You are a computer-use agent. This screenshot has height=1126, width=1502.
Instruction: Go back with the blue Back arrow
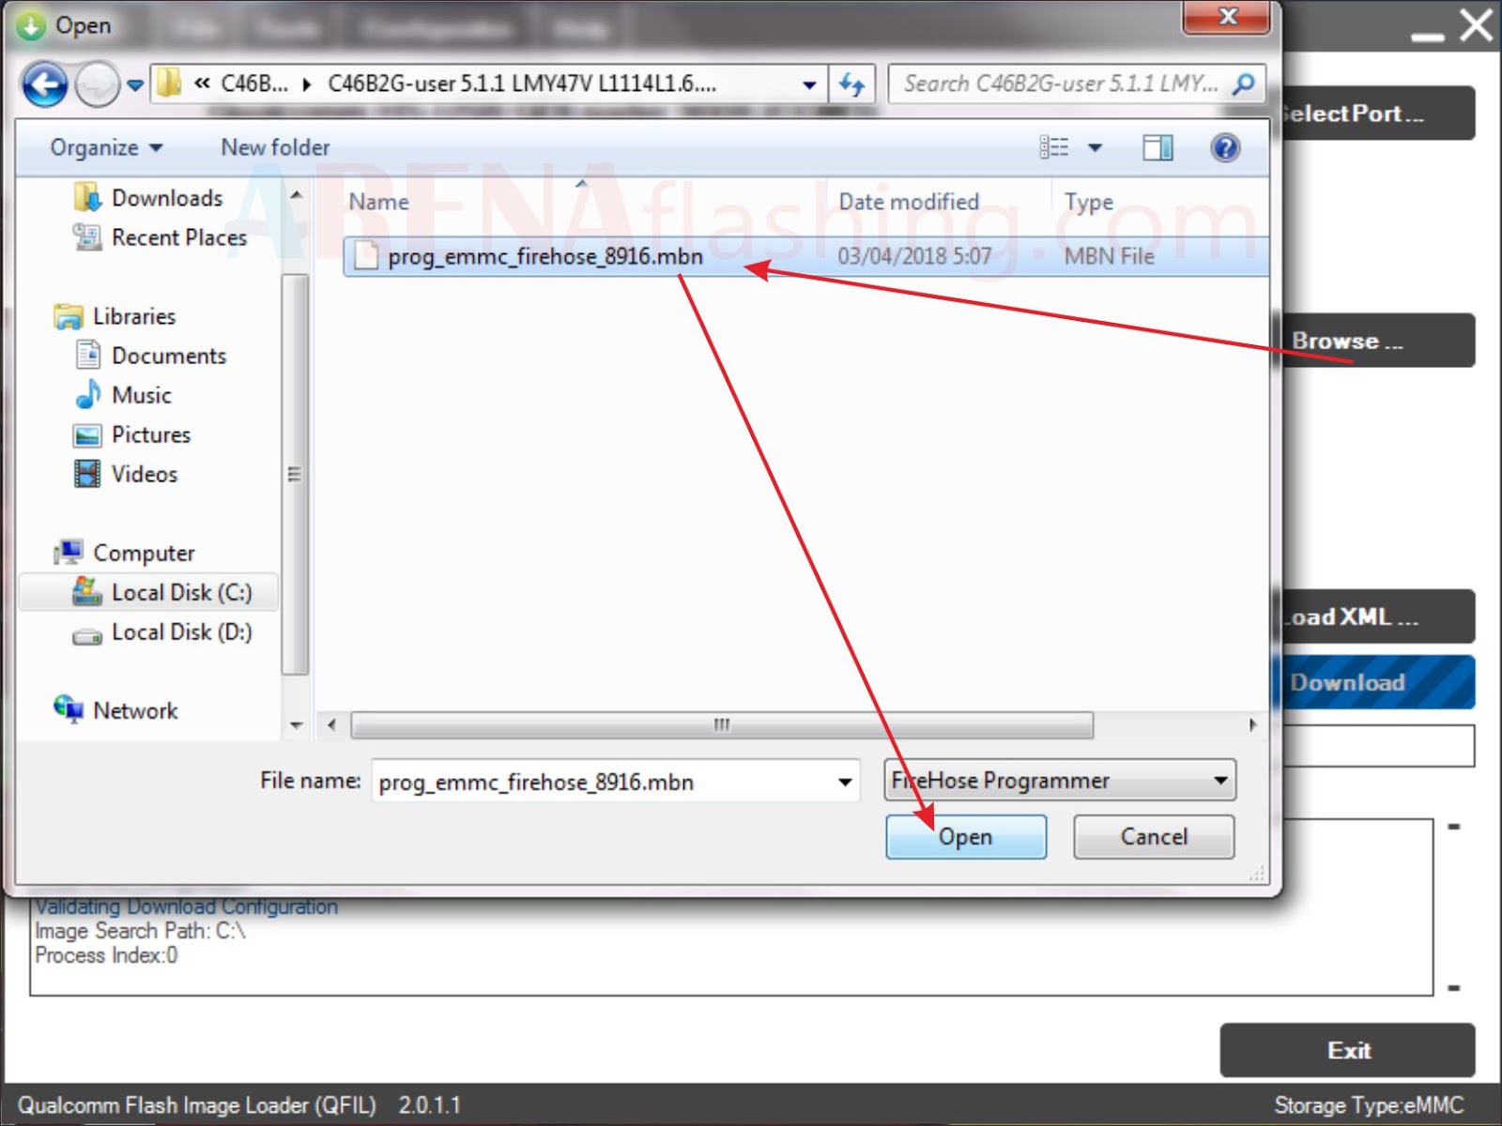(44, 85)
